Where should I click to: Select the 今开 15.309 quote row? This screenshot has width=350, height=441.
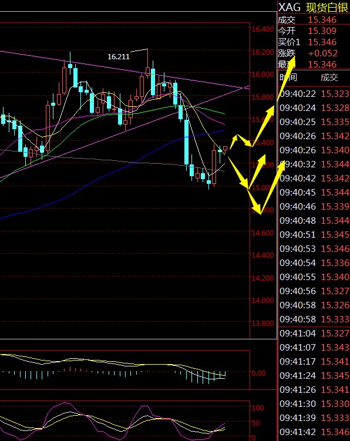(x=314, y=31)
